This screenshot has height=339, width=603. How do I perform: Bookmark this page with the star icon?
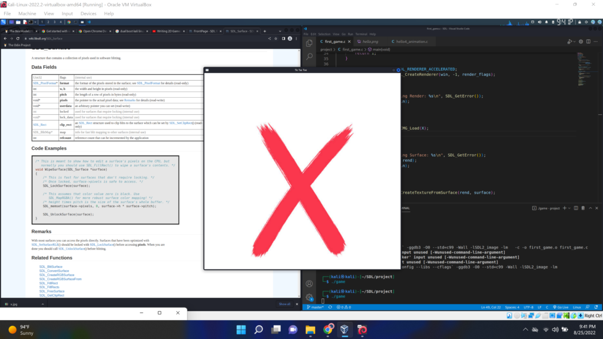(x=276, y=38)
